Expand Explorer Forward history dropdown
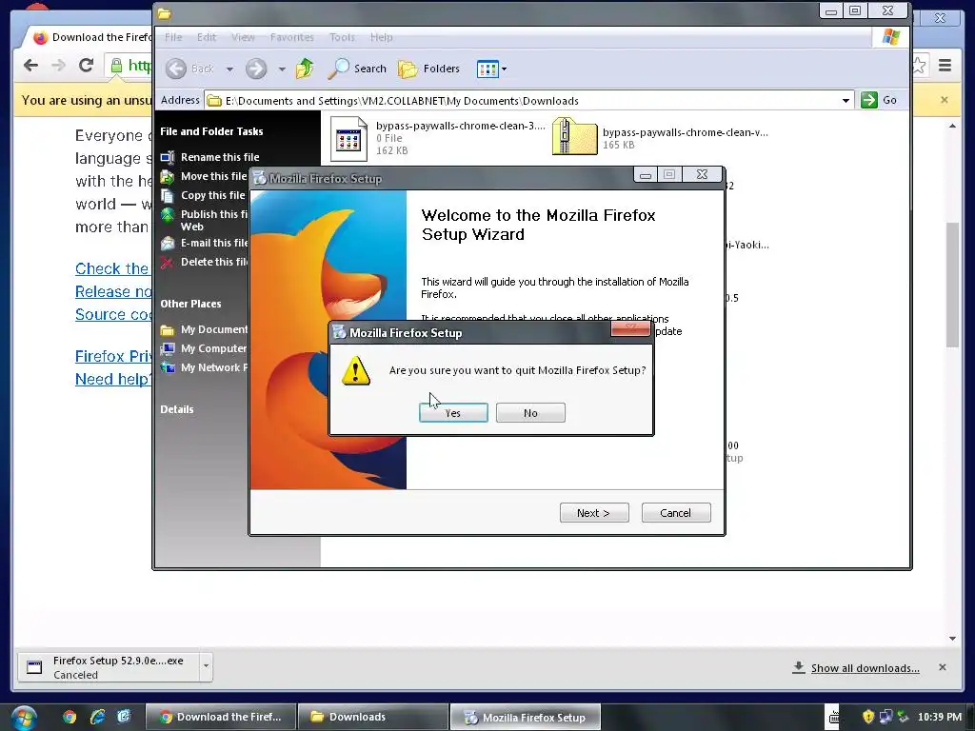975x731 pixels. tap(282, 69)
